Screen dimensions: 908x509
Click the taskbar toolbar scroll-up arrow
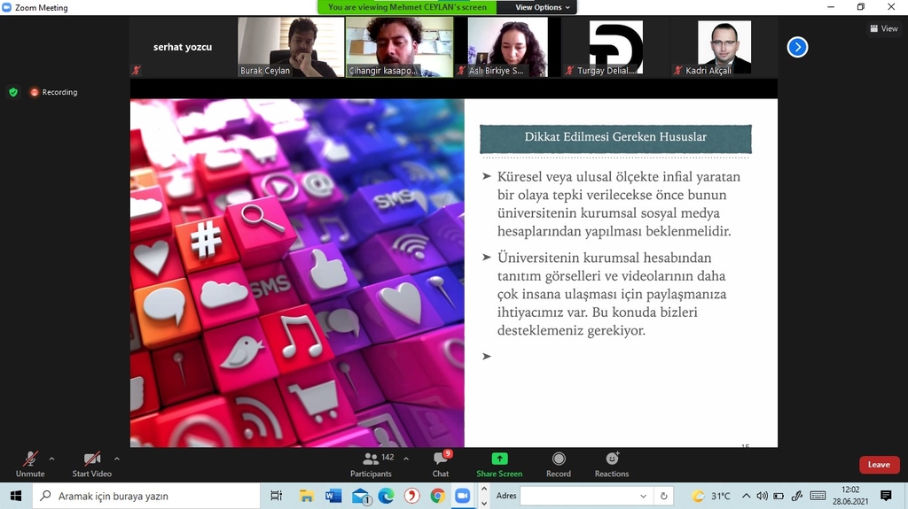point(484,489)
